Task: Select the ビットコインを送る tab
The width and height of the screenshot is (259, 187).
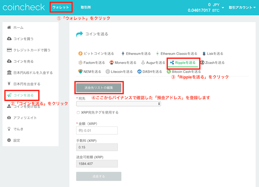Action: tap(96, 53)
